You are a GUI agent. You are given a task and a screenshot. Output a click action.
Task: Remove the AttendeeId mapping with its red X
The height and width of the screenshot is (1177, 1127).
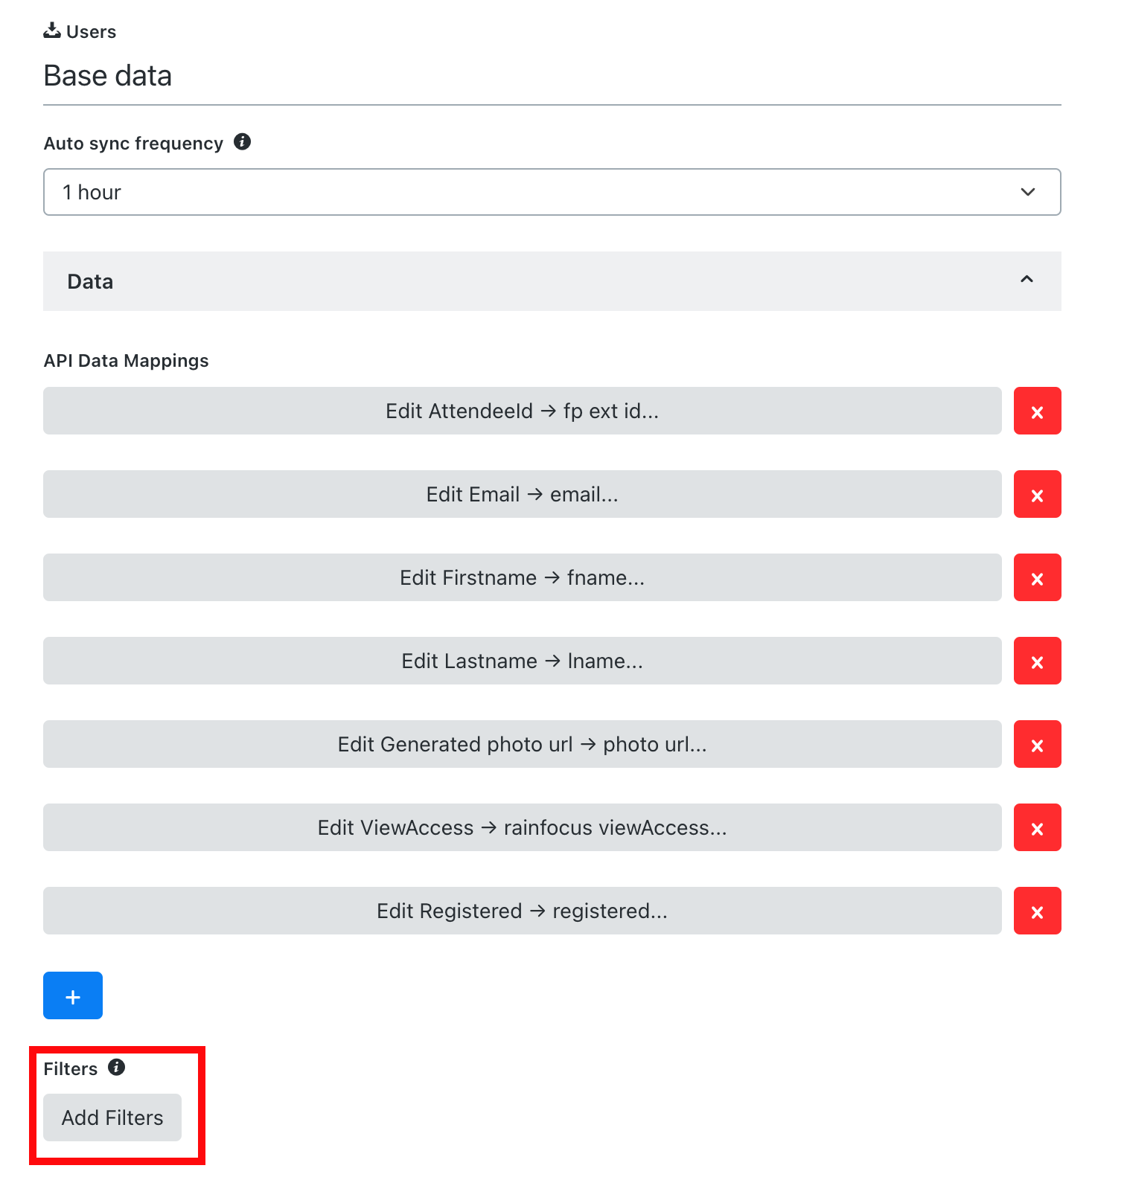[x=1037, y=411]
